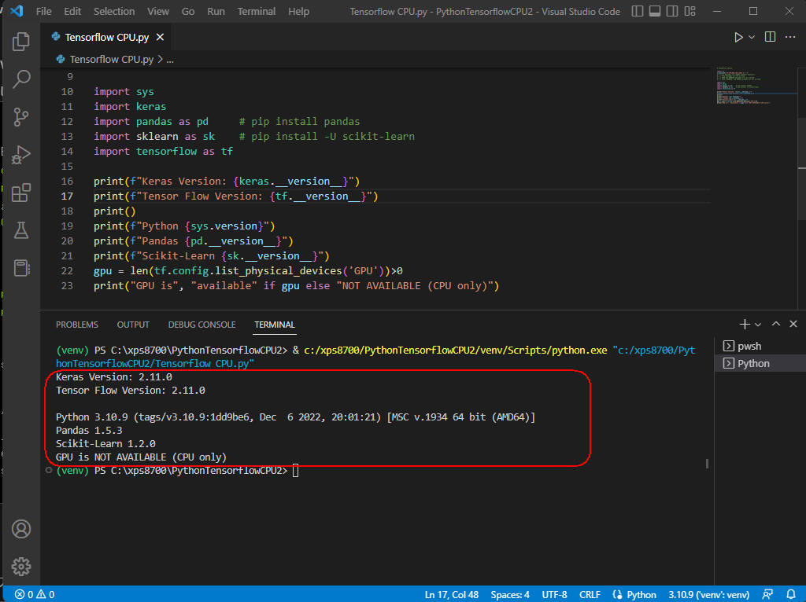The height and width of the screenshot is (602, 806).
Task: Maximize the panel with the up chevron
Action: pos(776,324)
